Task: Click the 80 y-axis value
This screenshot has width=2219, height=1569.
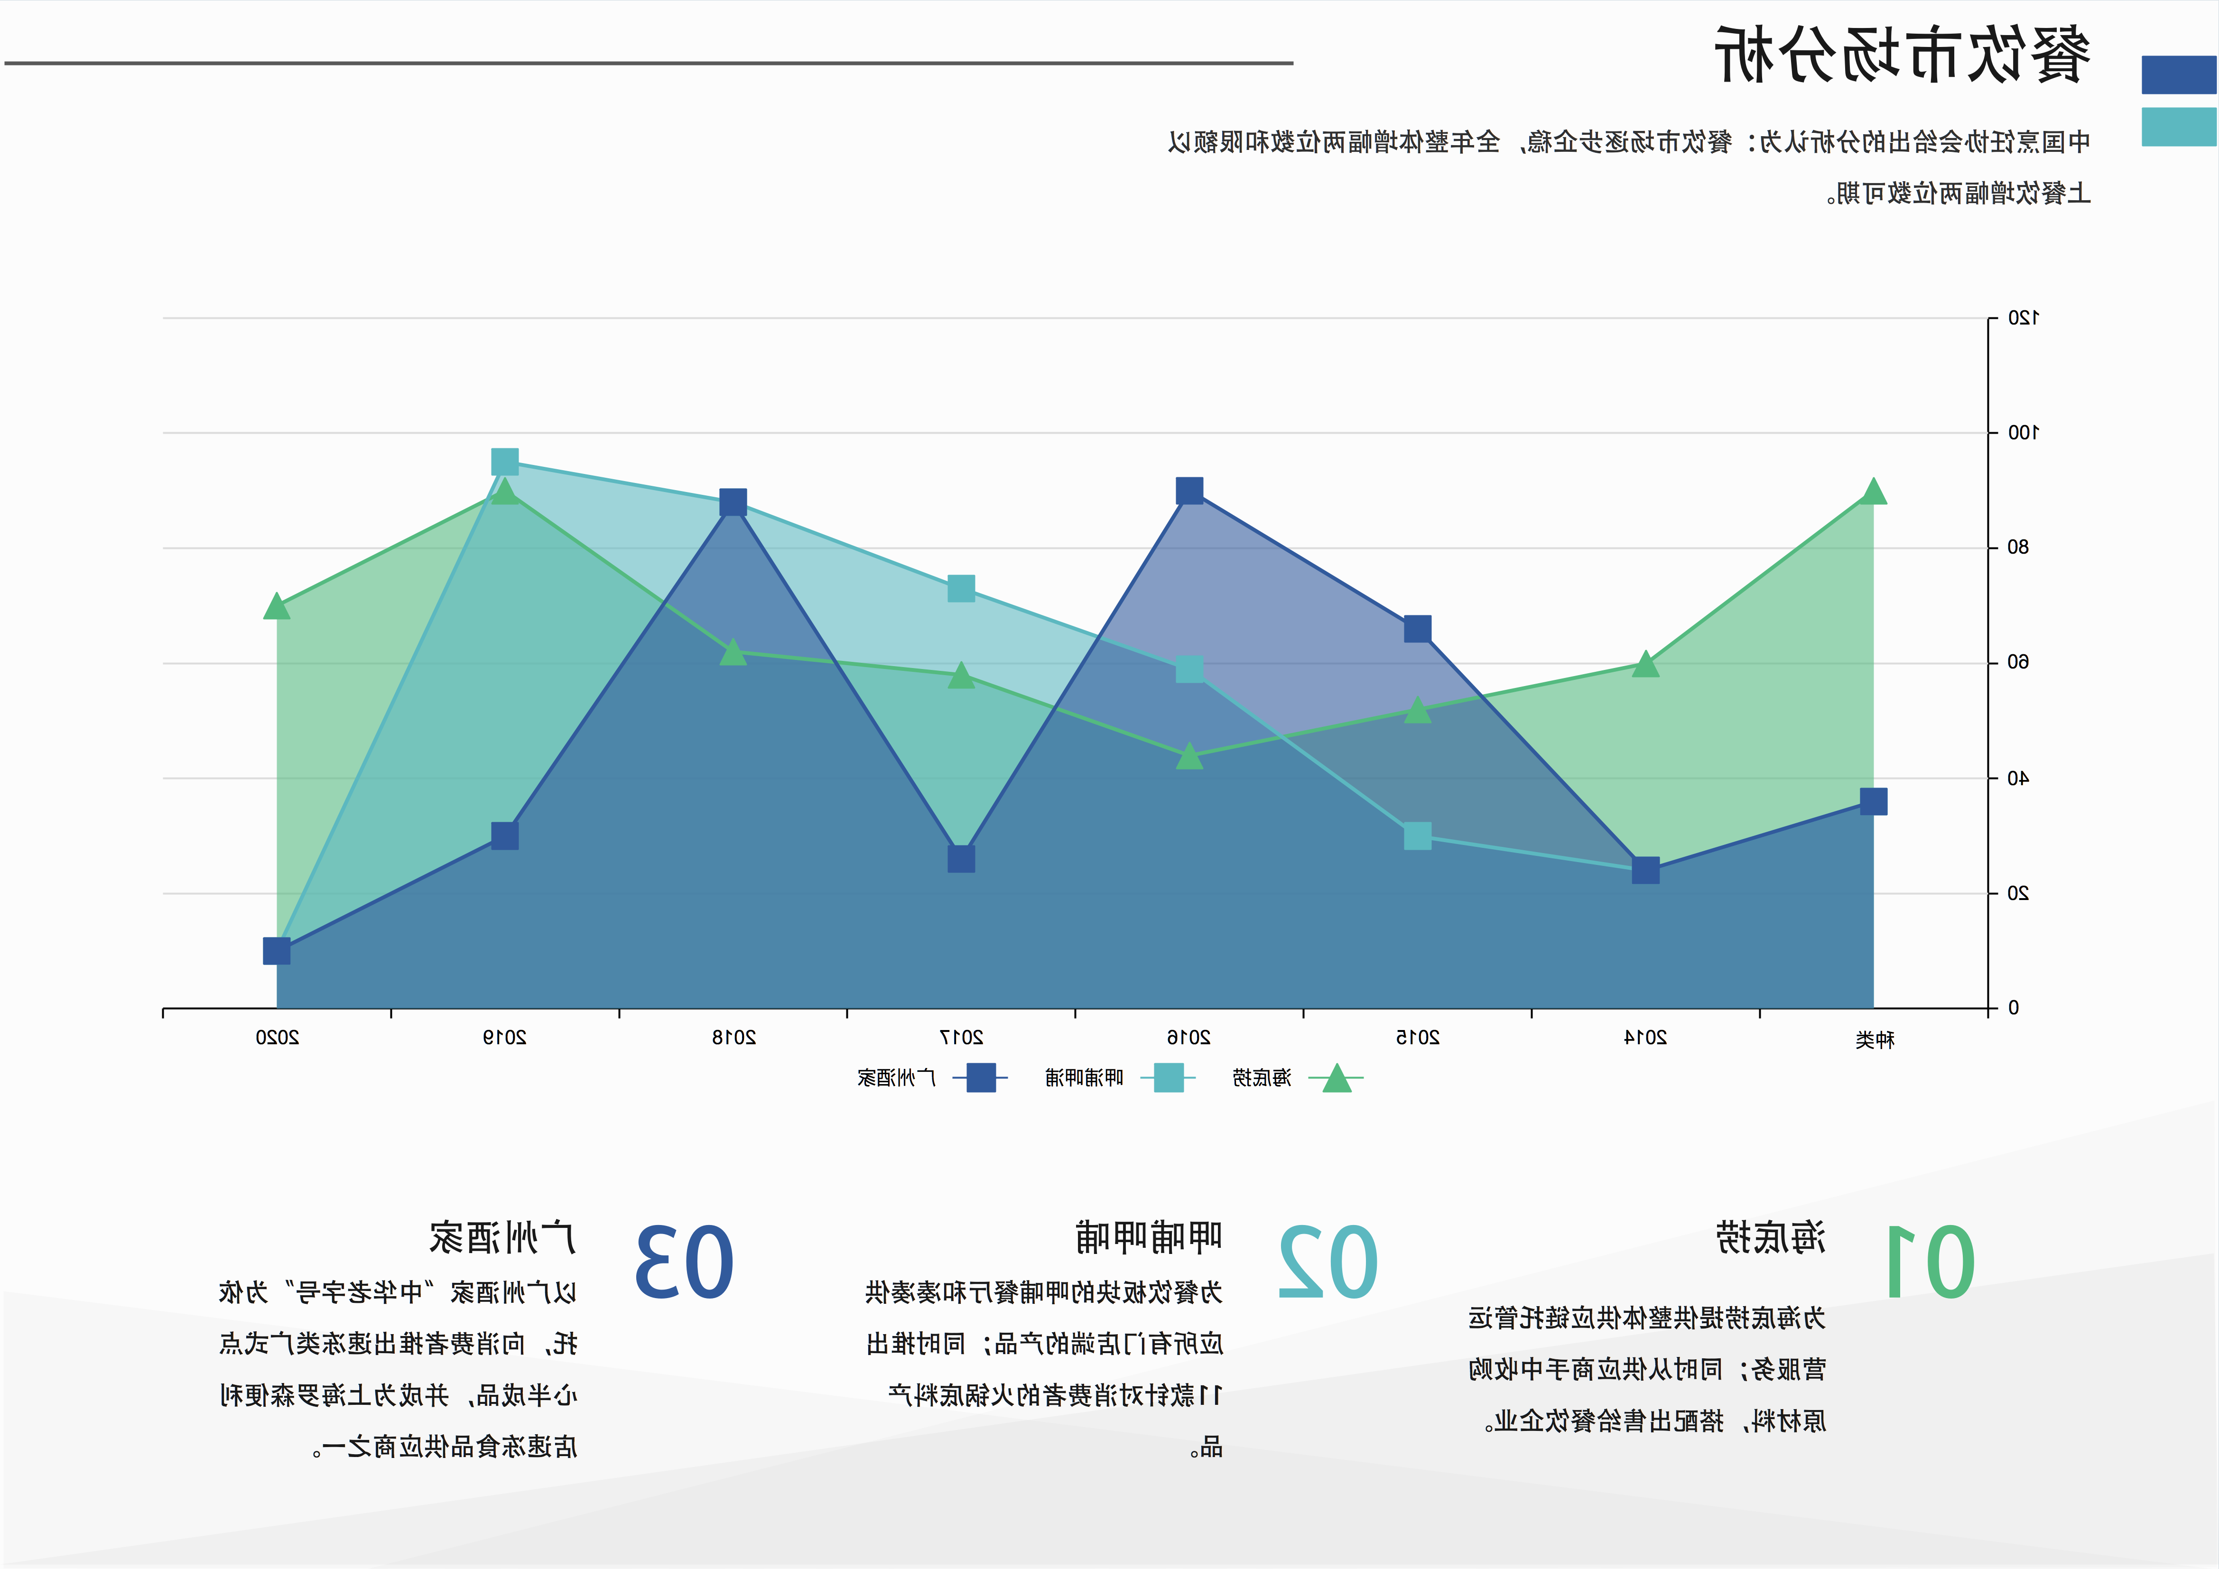Action: coord(2018,548)
